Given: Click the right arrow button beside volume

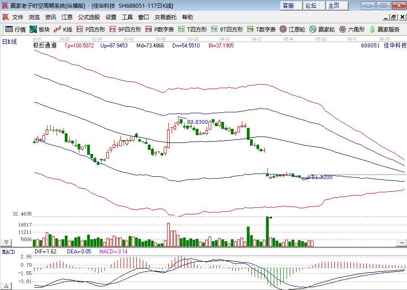Looking at the screenshot, I should [x=402, y=243].
